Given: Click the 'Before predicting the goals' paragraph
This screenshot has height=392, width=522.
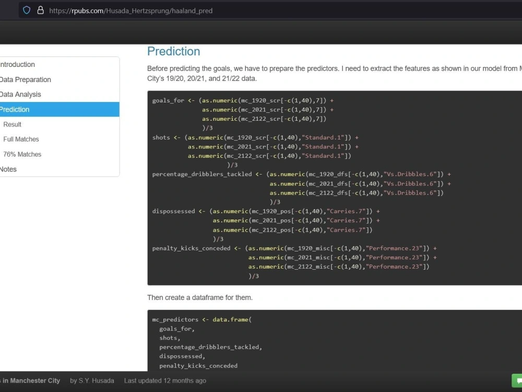Looking at the screenshot, I should coord(335,74).
